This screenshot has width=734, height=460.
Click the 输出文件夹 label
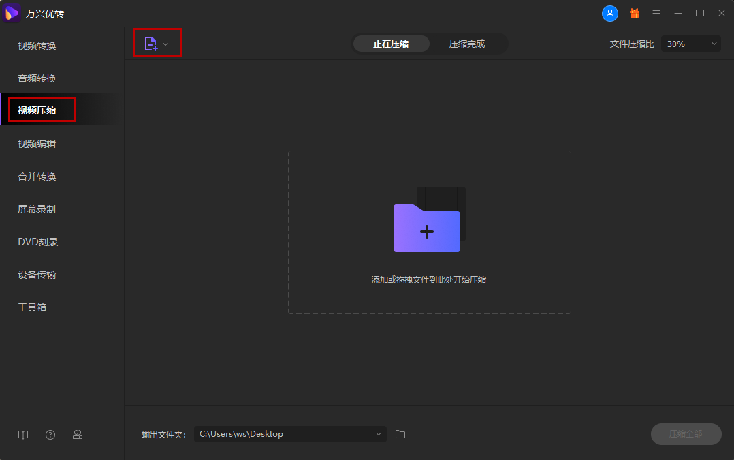pyautogui.click(x=163, y=435)
